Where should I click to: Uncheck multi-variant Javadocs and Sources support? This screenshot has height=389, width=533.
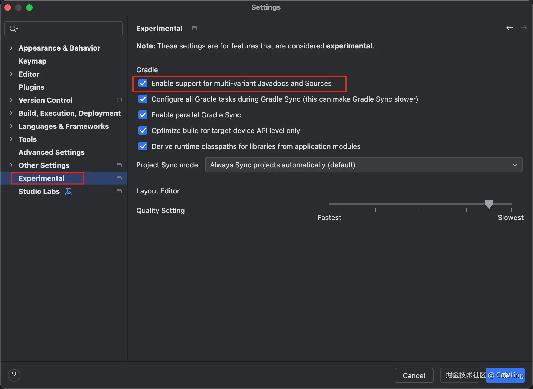click(x=143, y=83)
